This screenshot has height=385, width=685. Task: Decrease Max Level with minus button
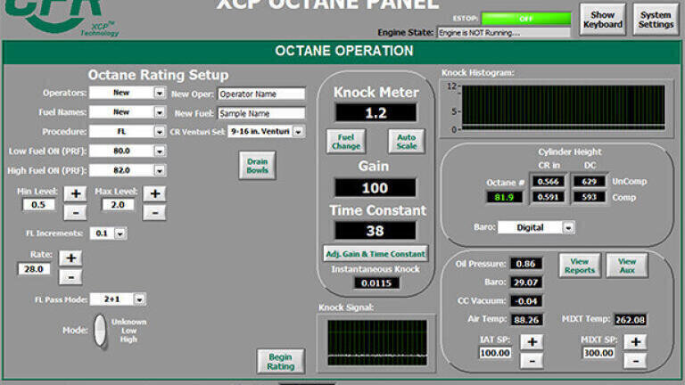(x=154, y=213)
